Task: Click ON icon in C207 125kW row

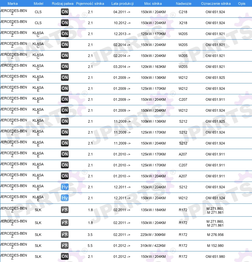Action: tap(64, 165)
